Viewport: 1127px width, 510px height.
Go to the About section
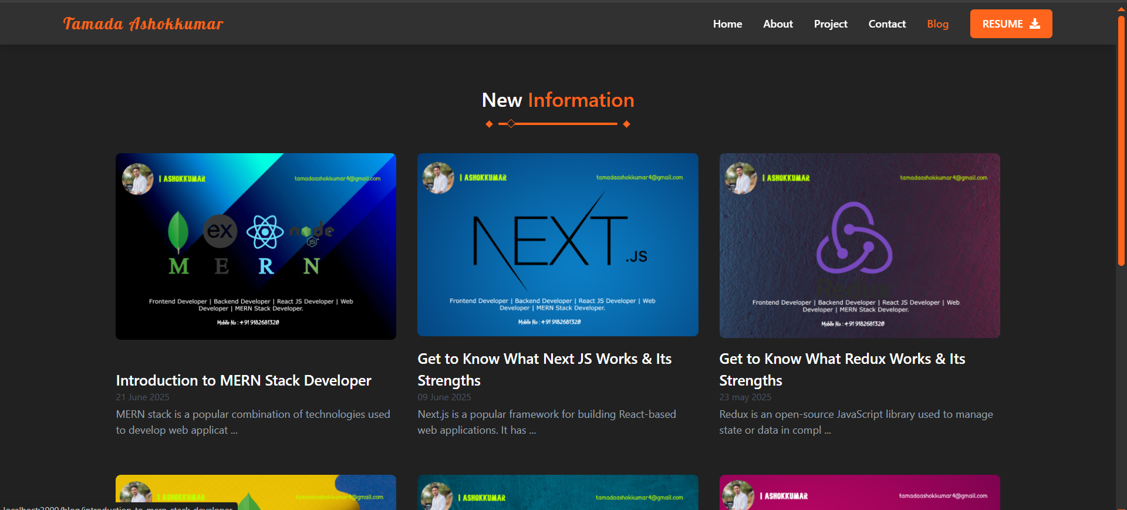pyautogui.click(x=778, y=24)
